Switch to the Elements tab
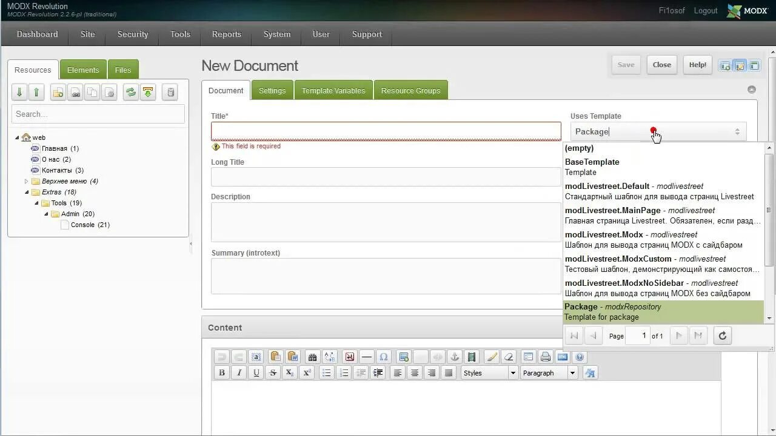The height and width of the screenshot is (436, 776). (x=83, y=70)
